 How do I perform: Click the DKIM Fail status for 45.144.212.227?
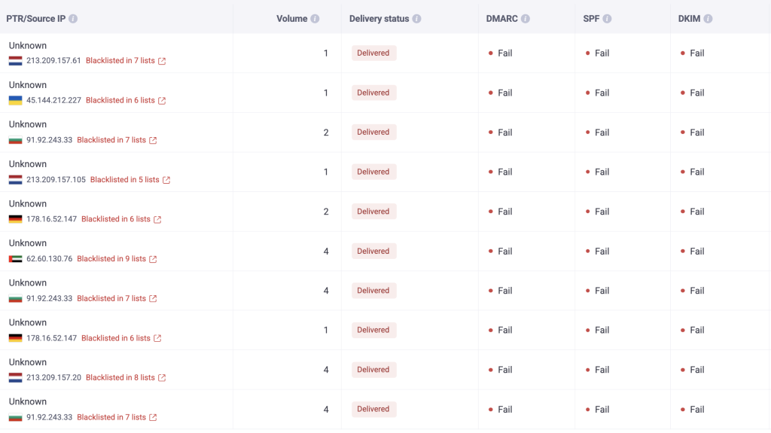point(693,93)
